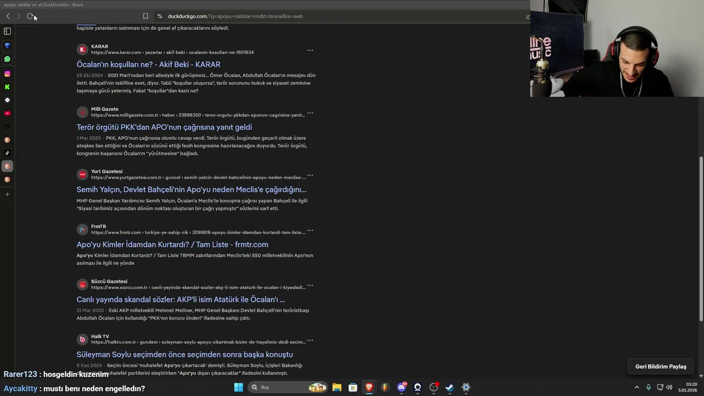Image resolution: width=704 pixels, height=396 pixels.
Task: Open WhatsApp in the sidebar
Action: point(7,59)
